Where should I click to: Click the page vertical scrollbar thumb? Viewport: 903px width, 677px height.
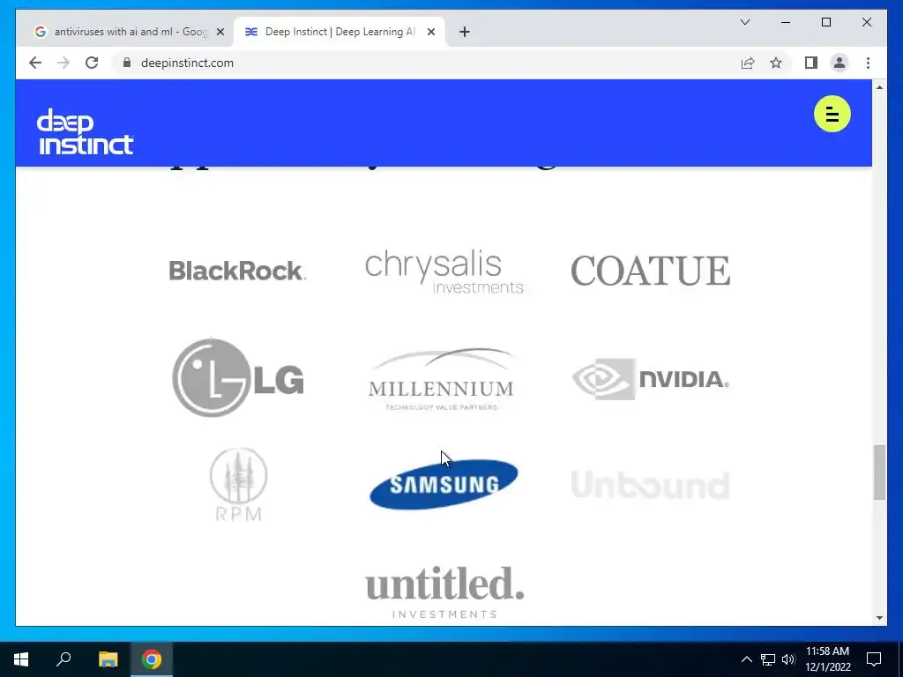coord(879,472)
